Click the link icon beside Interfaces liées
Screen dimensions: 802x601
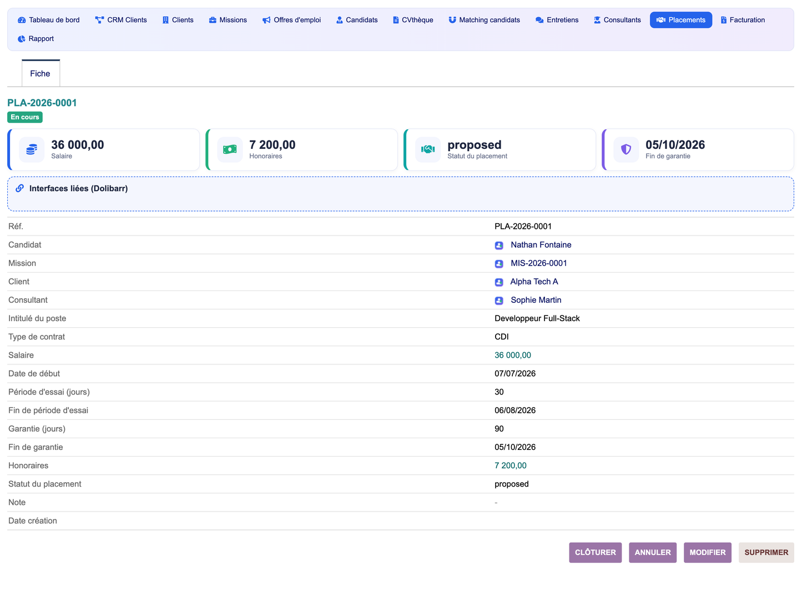pyautogui.click(x=20, y=188)
